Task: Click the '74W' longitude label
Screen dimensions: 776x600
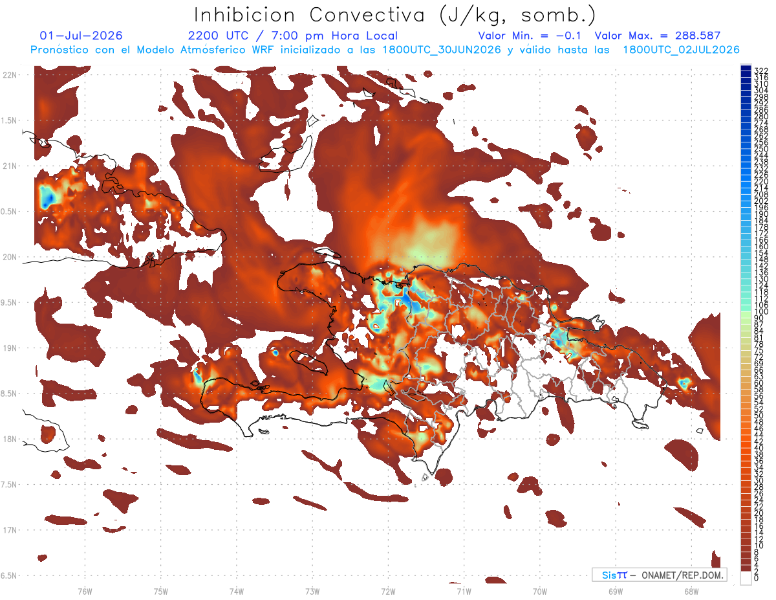Action: tap(236, 591)
